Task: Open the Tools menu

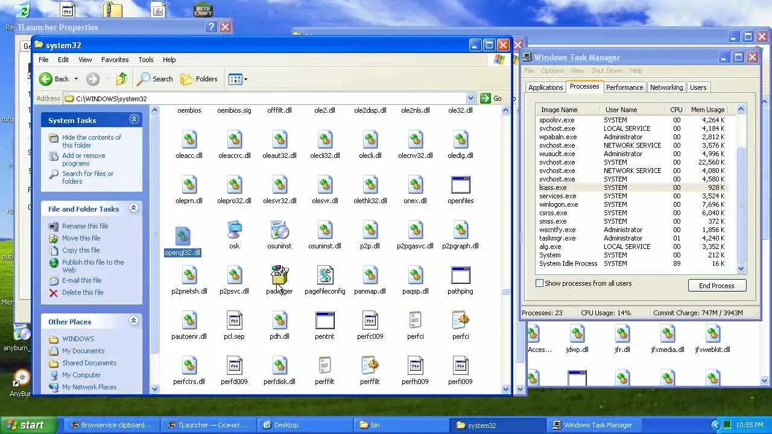Action: click(x=146, y=60)
